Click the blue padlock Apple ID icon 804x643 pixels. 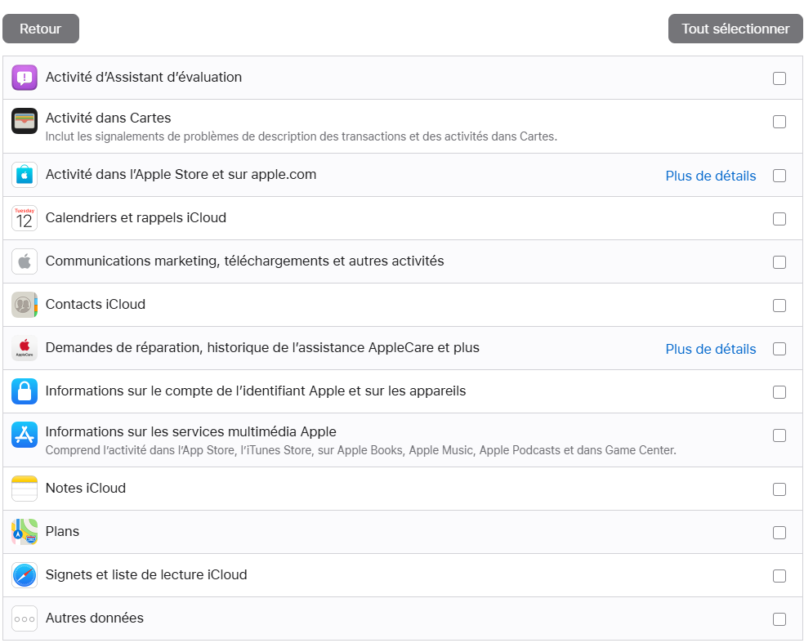coord(25,391)
